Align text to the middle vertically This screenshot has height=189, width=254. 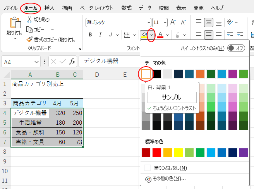coord(209,22)
